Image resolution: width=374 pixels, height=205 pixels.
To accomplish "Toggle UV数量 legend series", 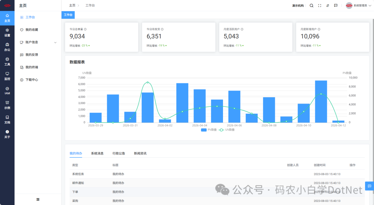I will pos(226,130).
